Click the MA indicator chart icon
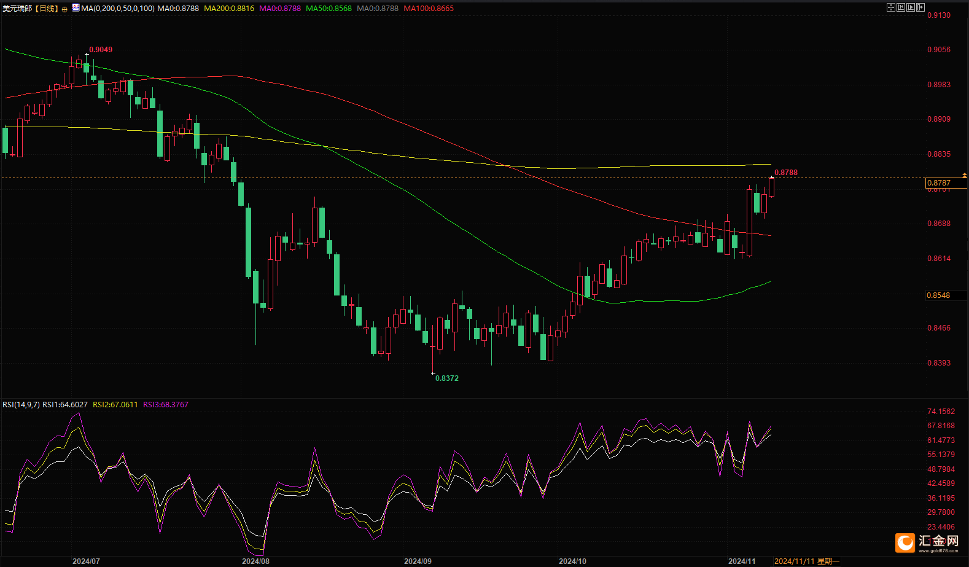Image resolution: width=969 pixels, height=567 pixels. click(x=76, y=8)
